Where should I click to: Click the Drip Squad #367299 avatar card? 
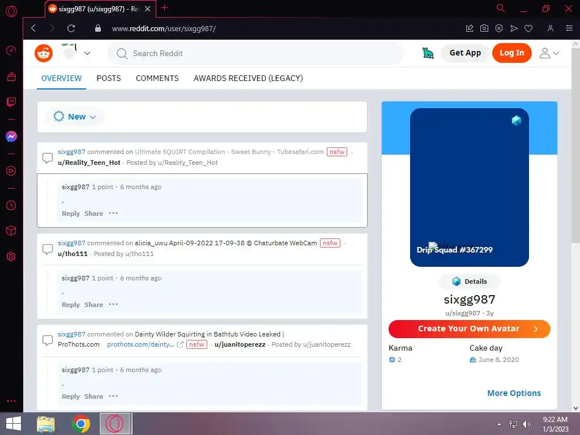click(470, 187)
